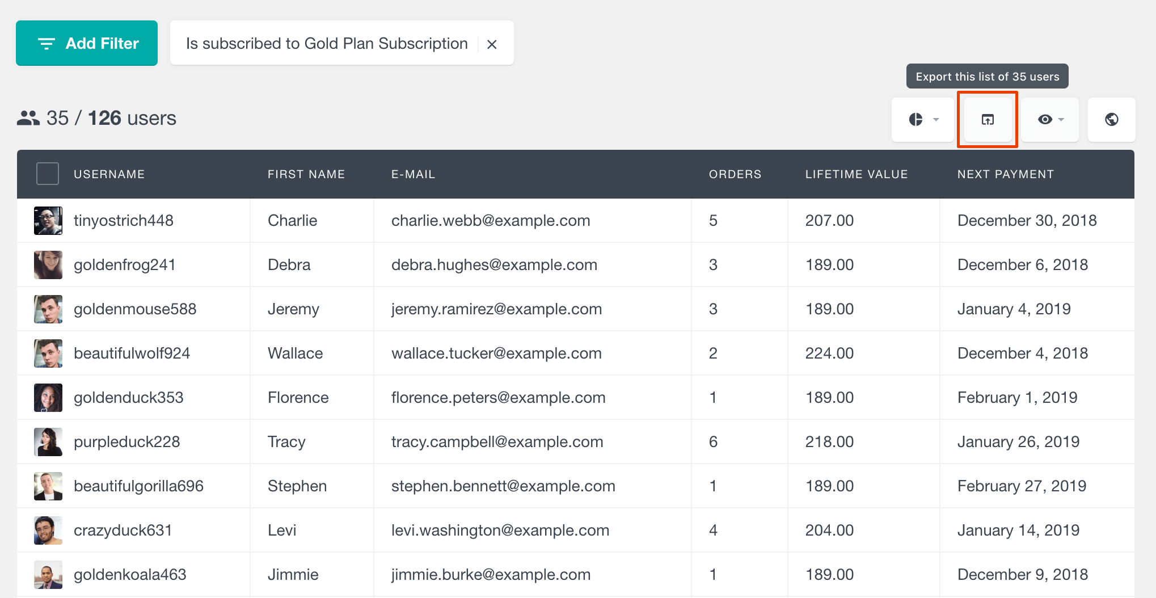Select email tracy.campbell@example.com
The image size is (1156, 598).
point(497,442)
